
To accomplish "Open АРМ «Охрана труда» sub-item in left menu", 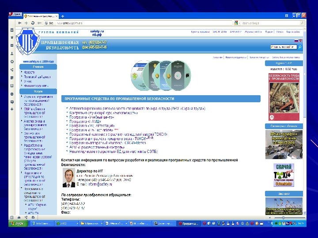I will pos(37,207).
